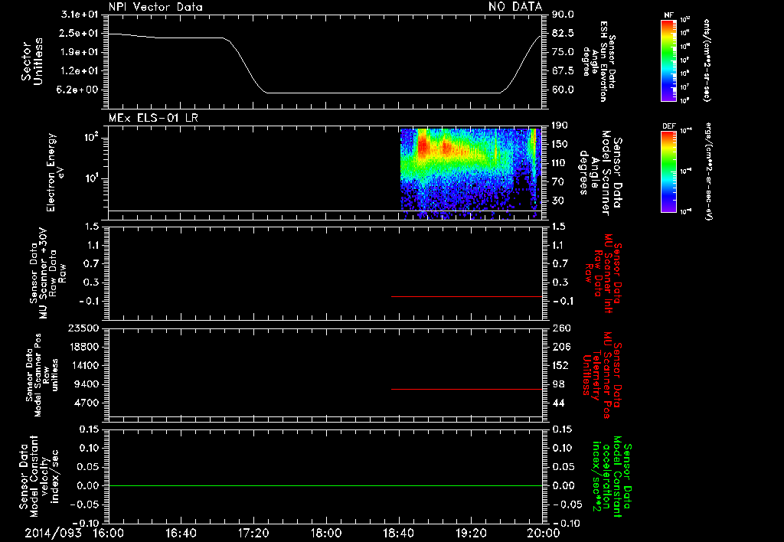
Task: Click the '60.0' sun elevation tick
Action: point(563,90)
